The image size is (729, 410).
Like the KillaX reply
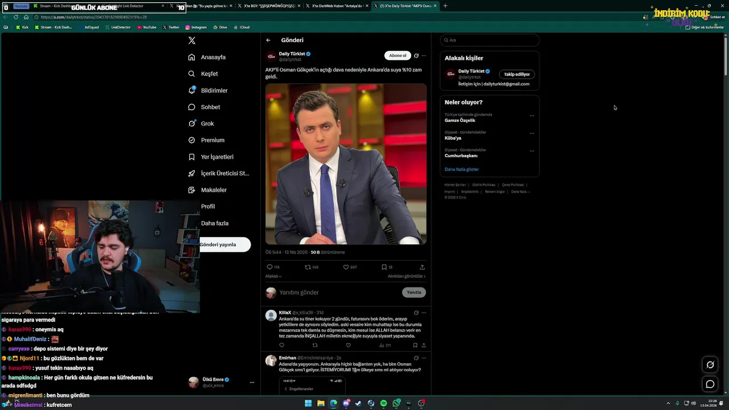click(348, 345)
